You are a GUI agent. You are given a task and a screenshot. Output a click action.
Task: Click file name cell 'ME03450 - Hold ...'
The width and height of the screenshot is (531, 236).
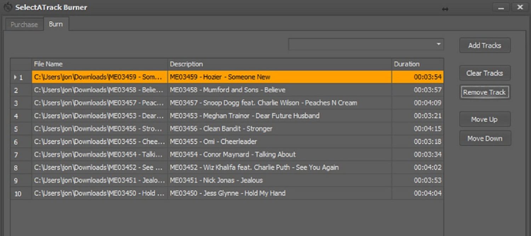coord(99,193)
